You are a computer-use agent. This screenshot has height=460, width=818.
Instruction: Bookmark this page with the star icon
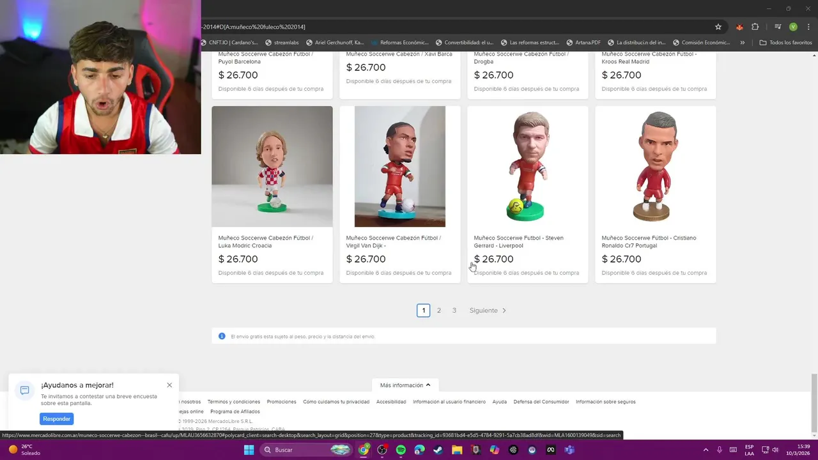718,27
